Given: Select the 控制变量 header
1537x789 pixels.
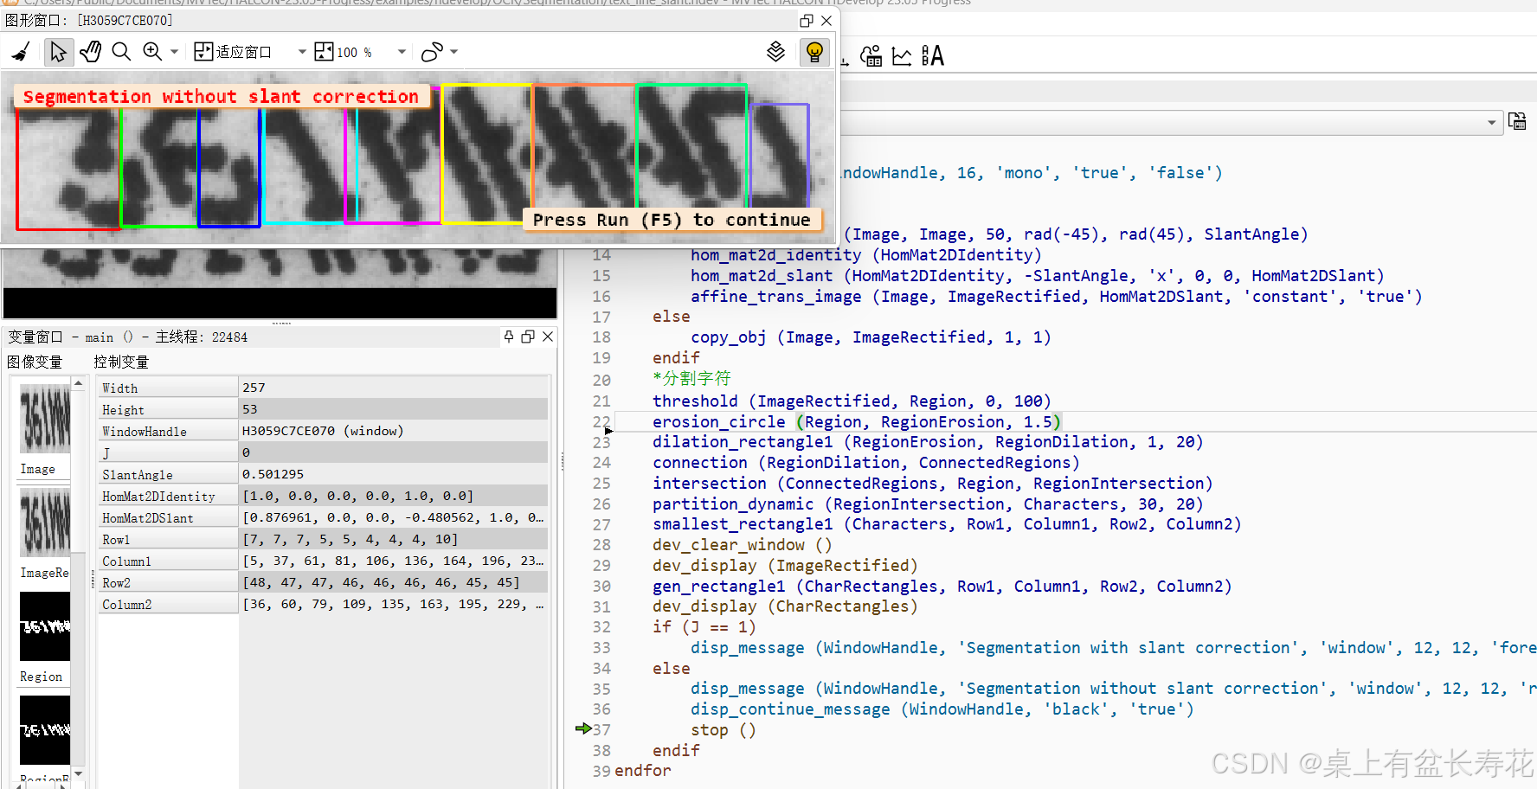Looking at the screenshot, I should pos(121,362).
